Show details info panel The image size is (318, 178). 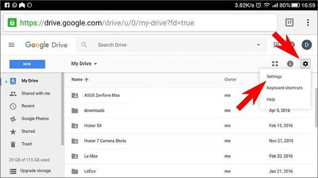[290, 64]
